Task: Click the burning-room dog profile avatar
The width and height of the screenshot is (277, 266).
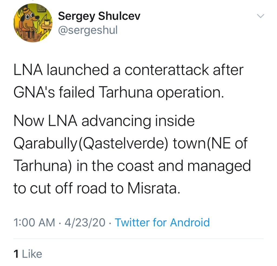Action: click(x=33, y=23)
